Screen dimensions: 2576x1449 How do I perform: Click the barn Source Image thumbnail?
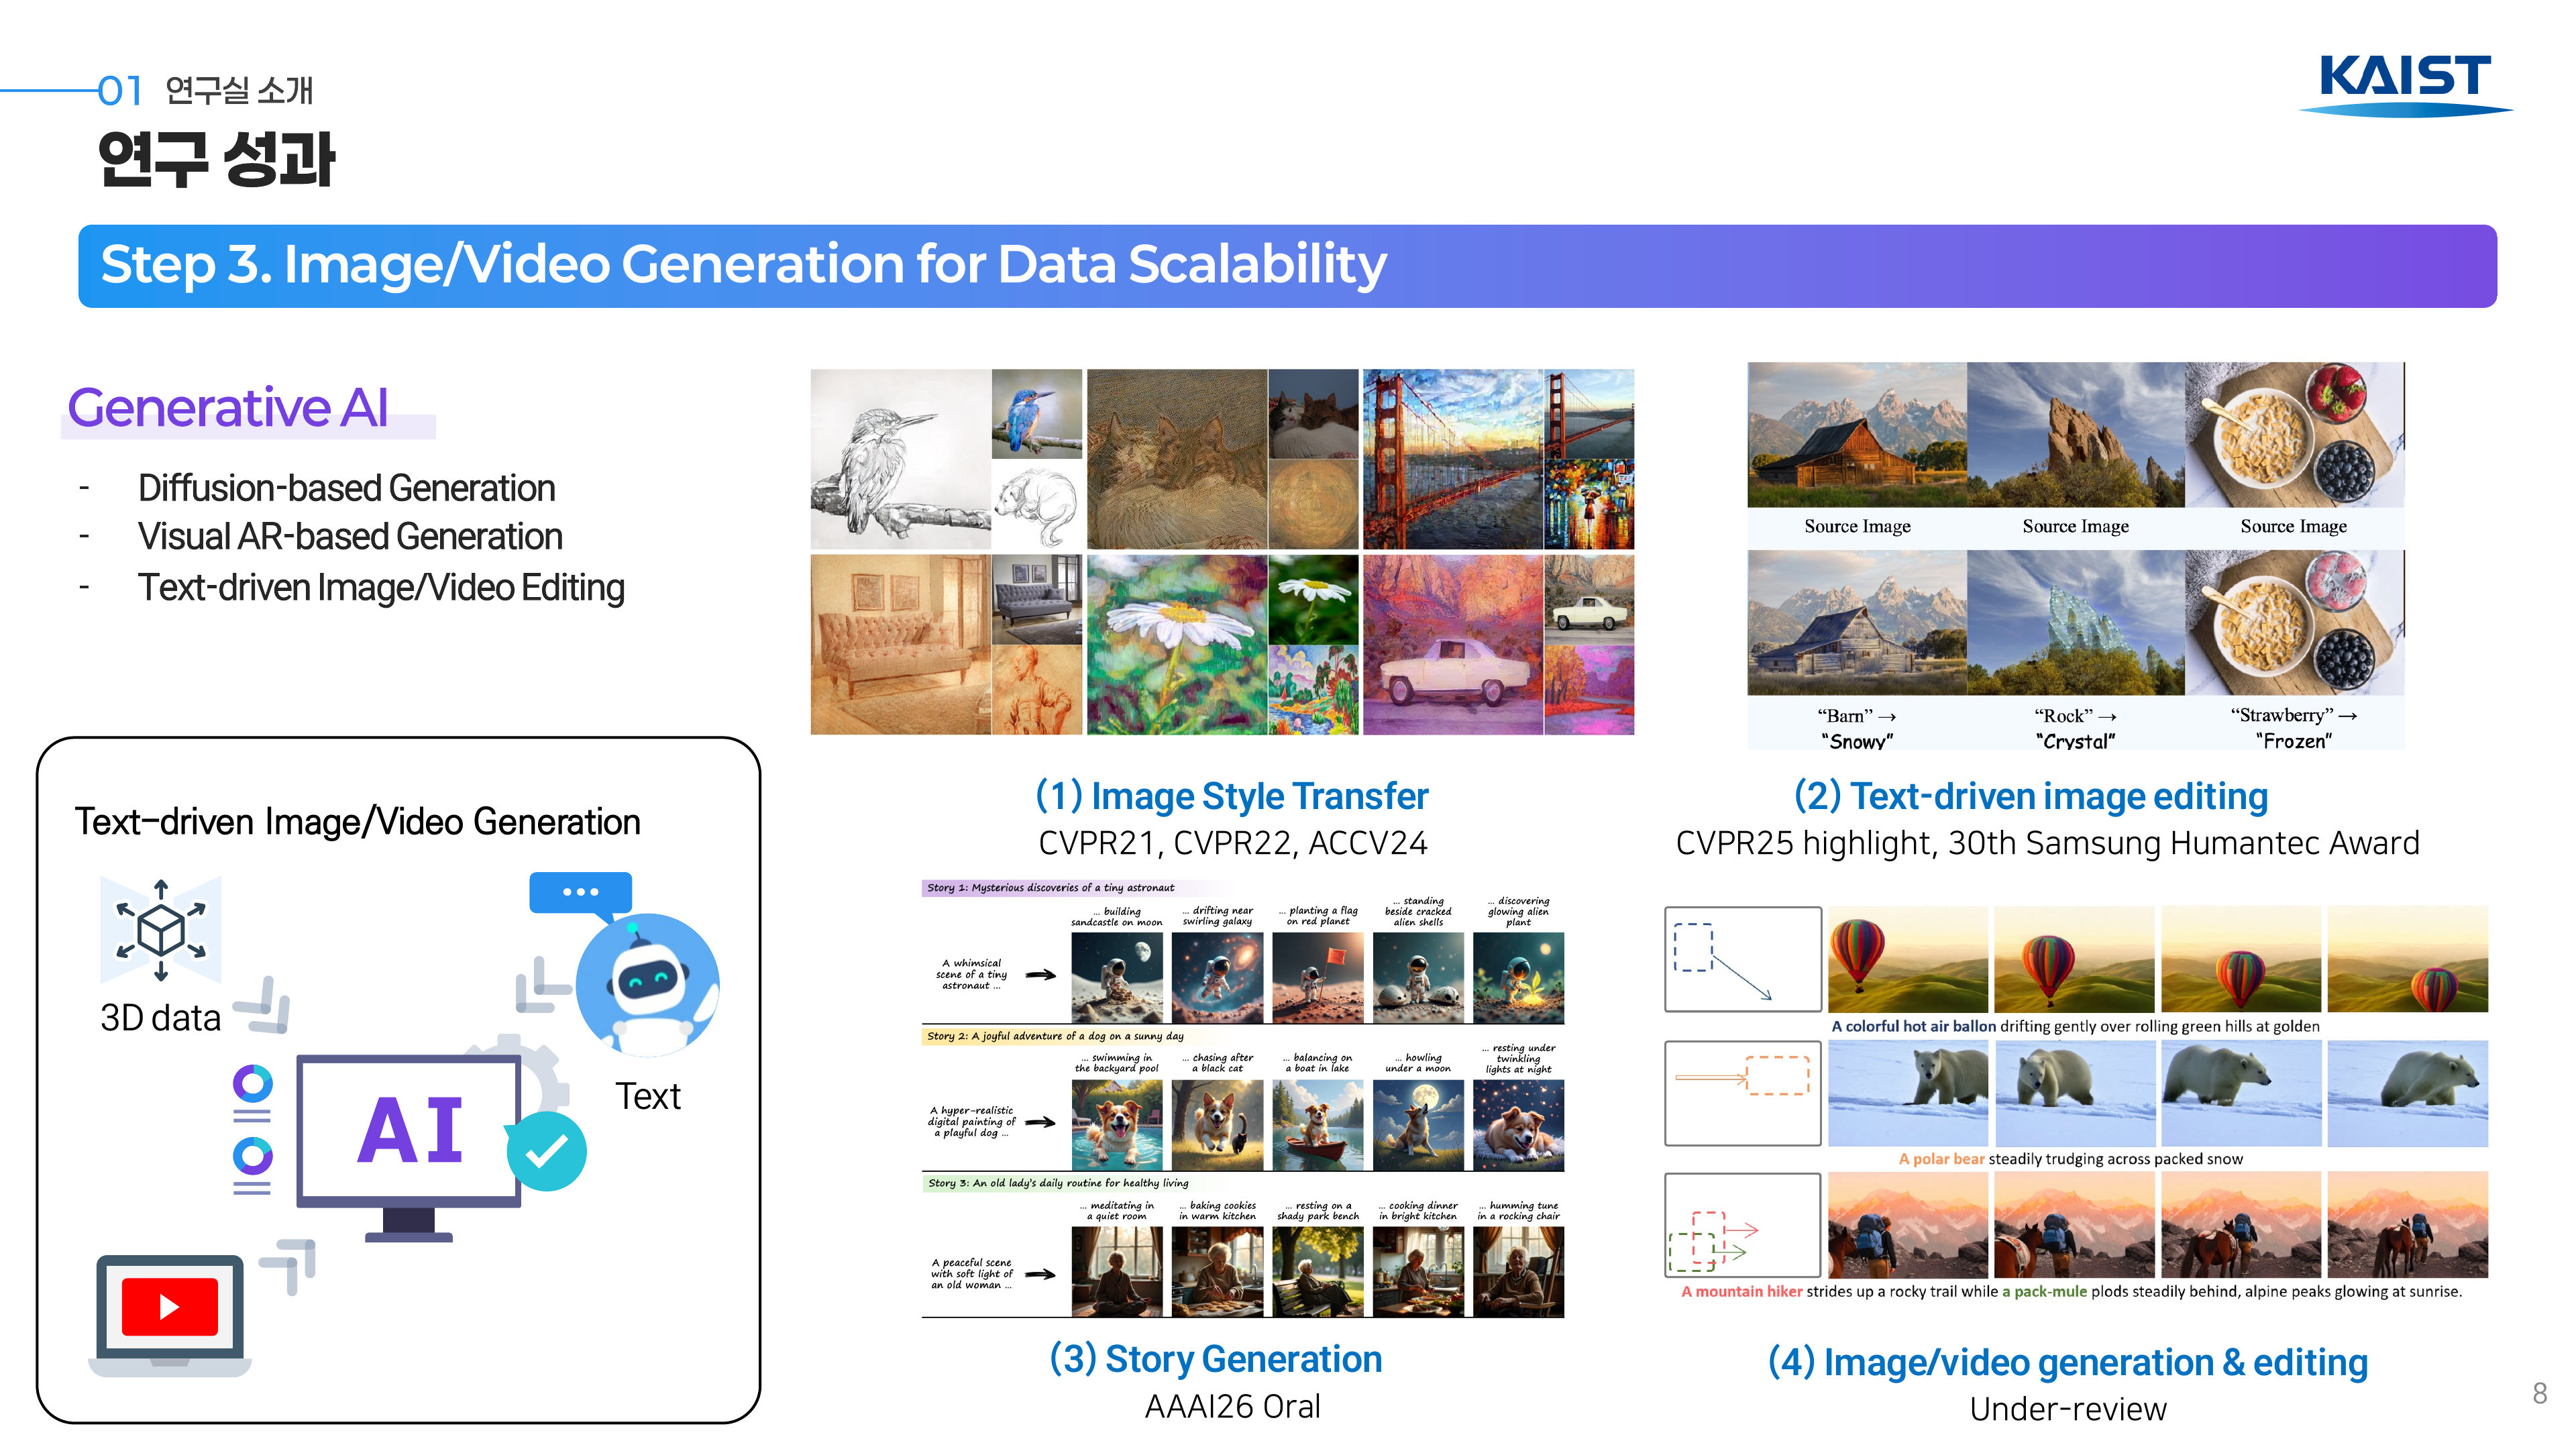(1857, 435)
